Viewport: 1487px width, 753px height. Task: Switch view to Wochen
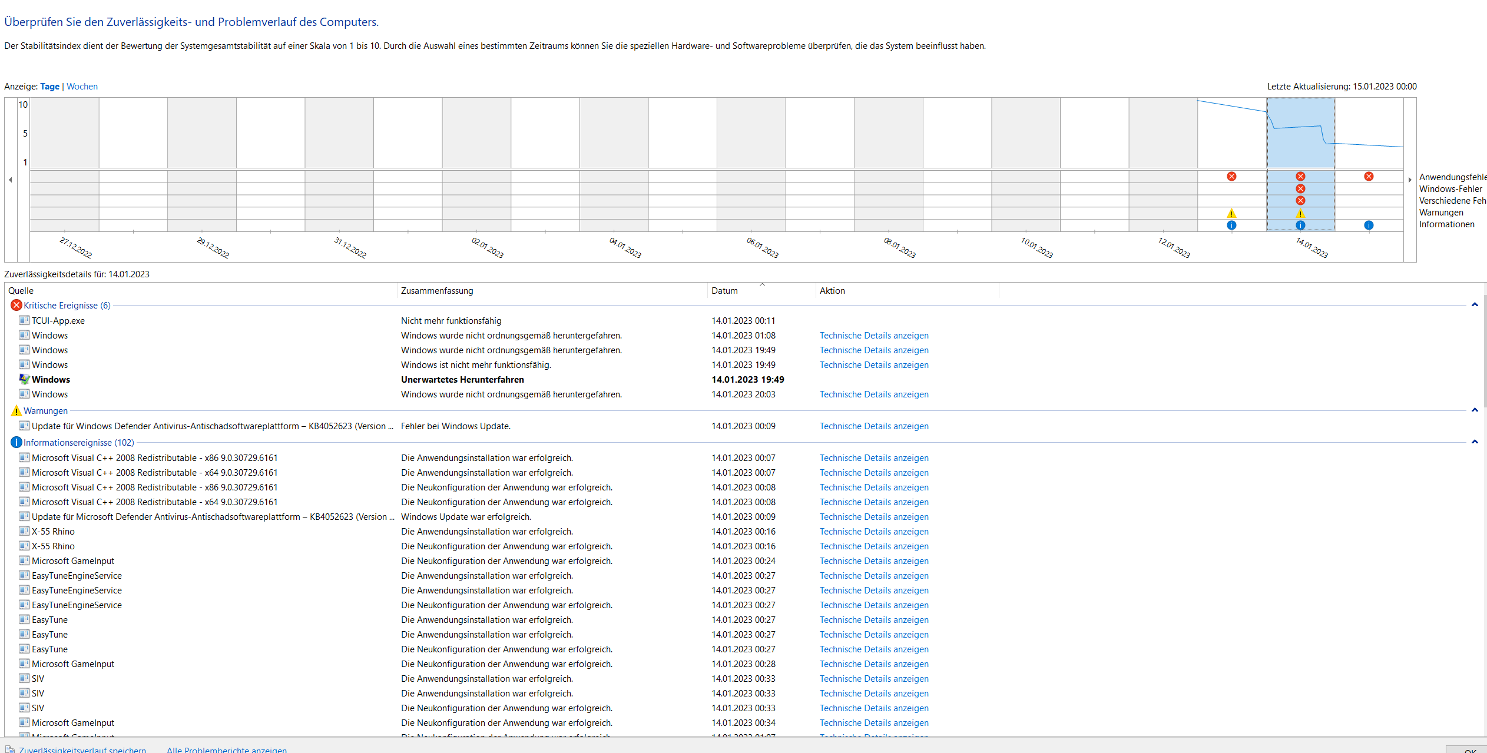[82, 87]
